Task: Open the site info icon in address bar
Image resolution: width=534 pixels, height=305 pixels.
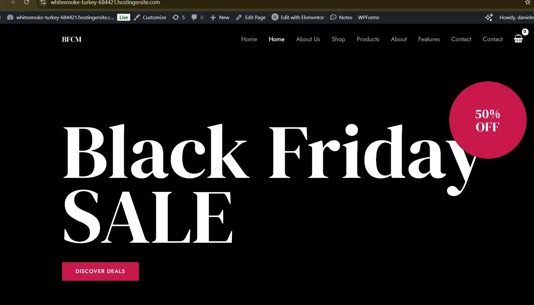Action: pos(43,3)
